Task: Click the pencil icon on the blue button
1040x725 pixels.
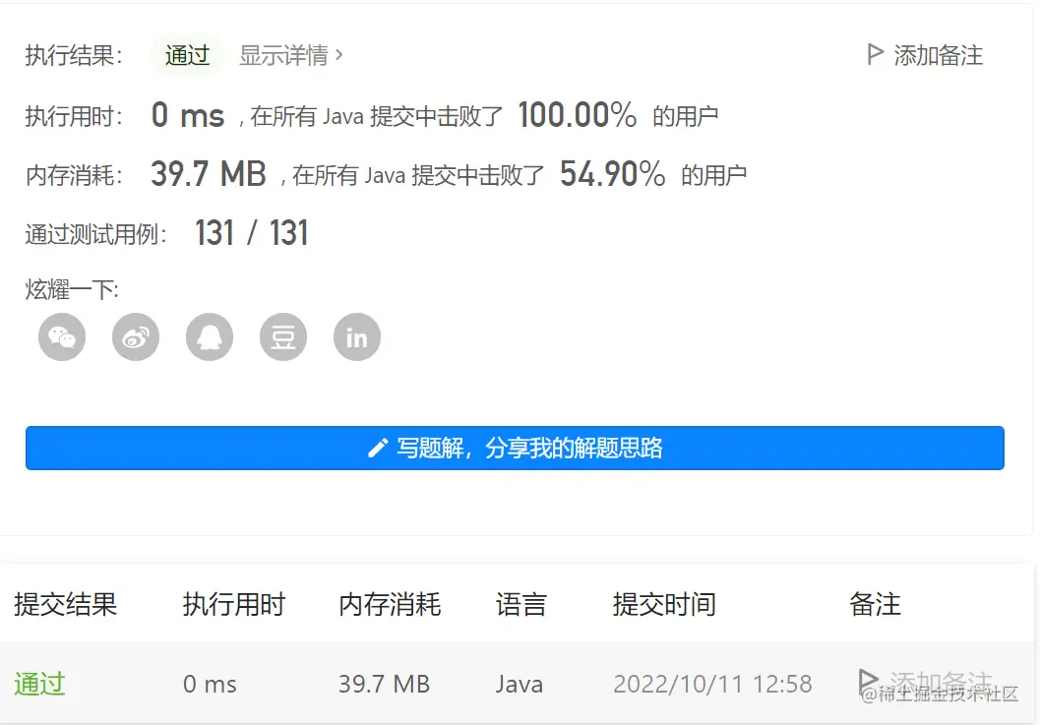Action: pos(379,448)
